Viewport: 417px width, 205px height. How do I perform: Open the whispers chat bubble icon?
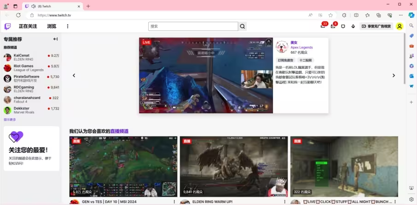[343, 26]
